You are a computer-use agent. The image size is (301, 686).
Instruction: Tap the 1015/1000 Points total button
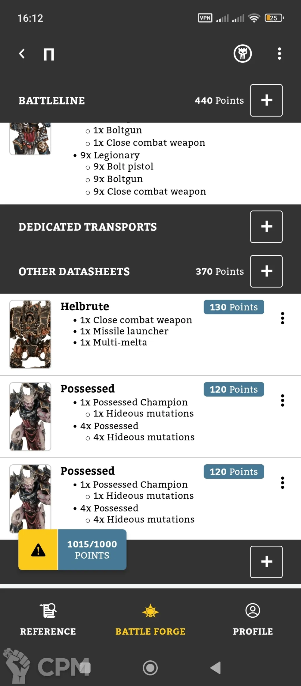(x=92, y=550)
